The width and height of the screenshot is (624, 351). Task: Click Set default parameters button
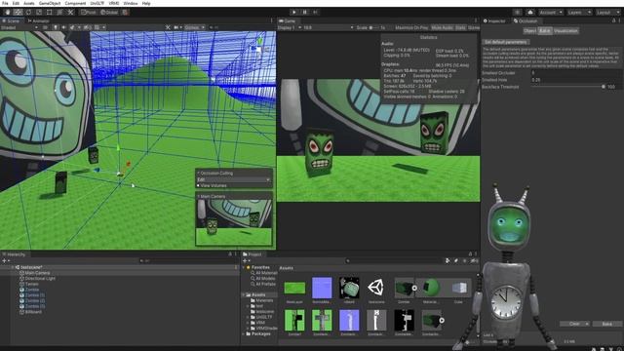point(505,42)
